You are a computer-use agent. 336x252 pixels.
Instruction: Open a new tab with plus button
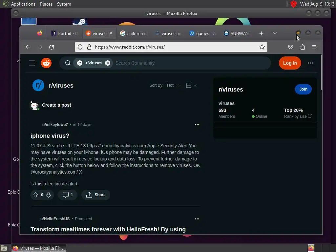[x=261, y=33]
